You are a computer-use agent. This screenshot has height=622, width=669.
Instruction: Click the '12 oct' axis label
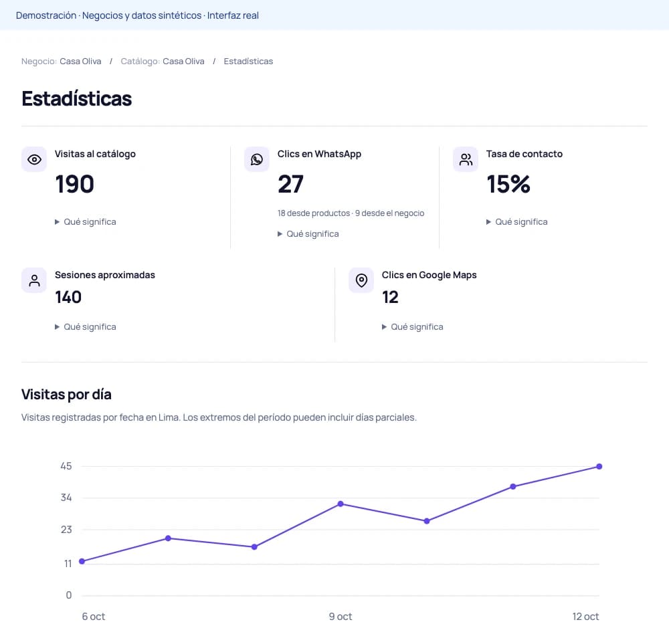pos(585,616)
